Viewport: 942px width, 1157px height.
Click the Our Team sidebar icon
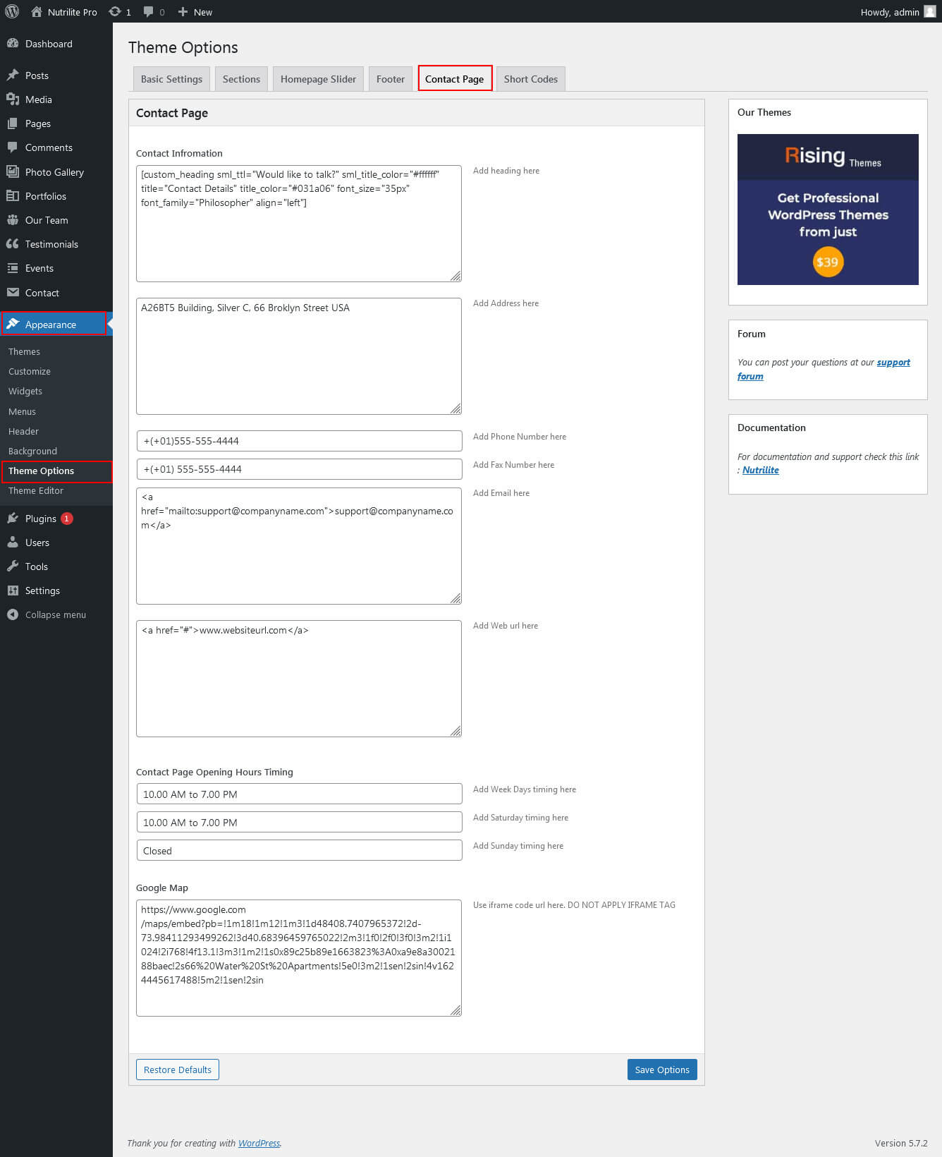click(x=13, y=220)
